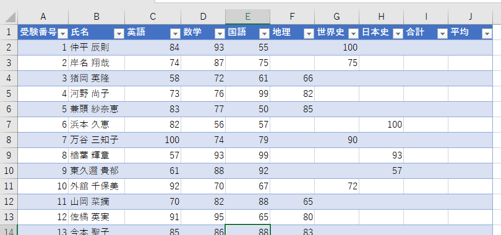Select column J header
The image size is (501, 235).
470,17
